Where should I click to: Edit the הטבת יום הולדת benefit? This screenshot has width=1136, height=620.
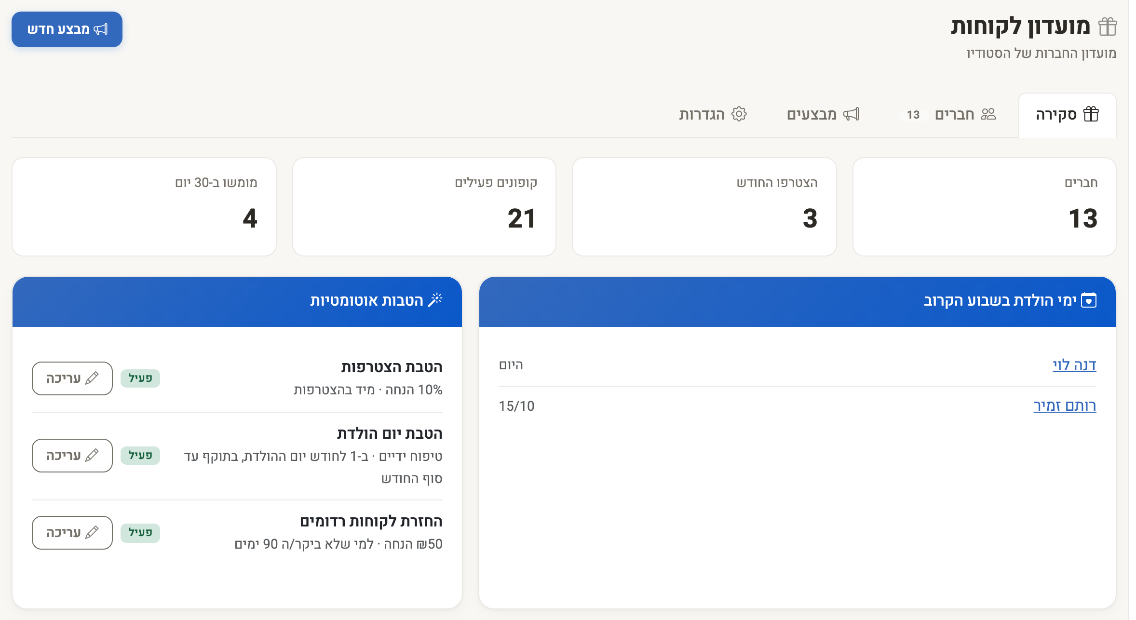coord(72,456)
